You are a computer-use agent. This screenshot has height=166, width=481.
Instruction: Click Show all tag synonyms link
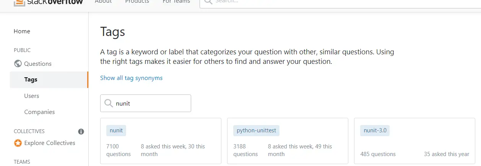[x=131, y=78]
